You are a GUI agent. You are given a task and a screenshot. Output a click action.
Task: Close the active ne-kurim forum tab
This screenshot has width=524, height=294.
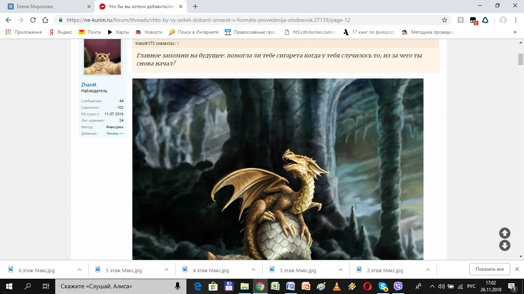coord(181,7)
